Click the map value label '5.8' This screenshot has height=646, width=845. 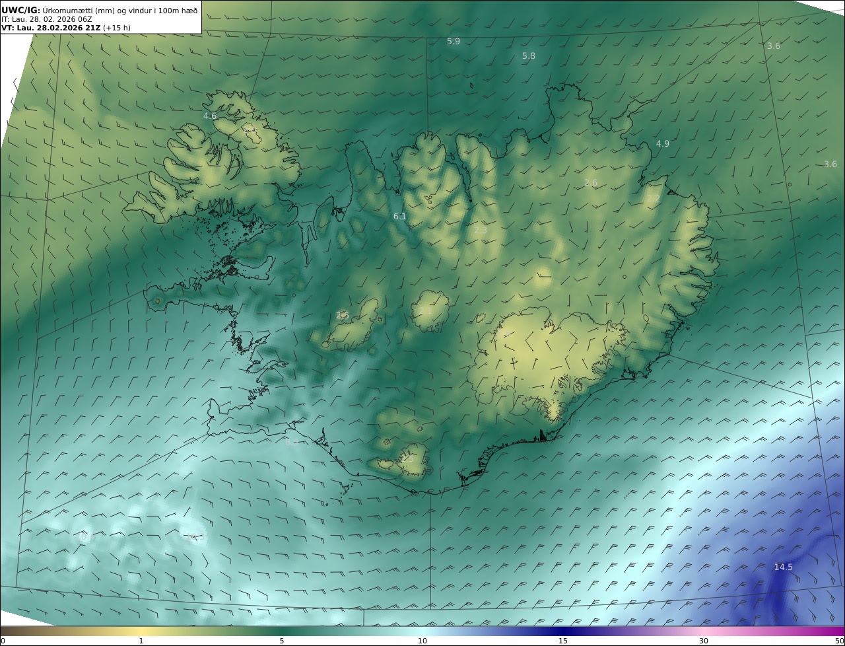529,56
